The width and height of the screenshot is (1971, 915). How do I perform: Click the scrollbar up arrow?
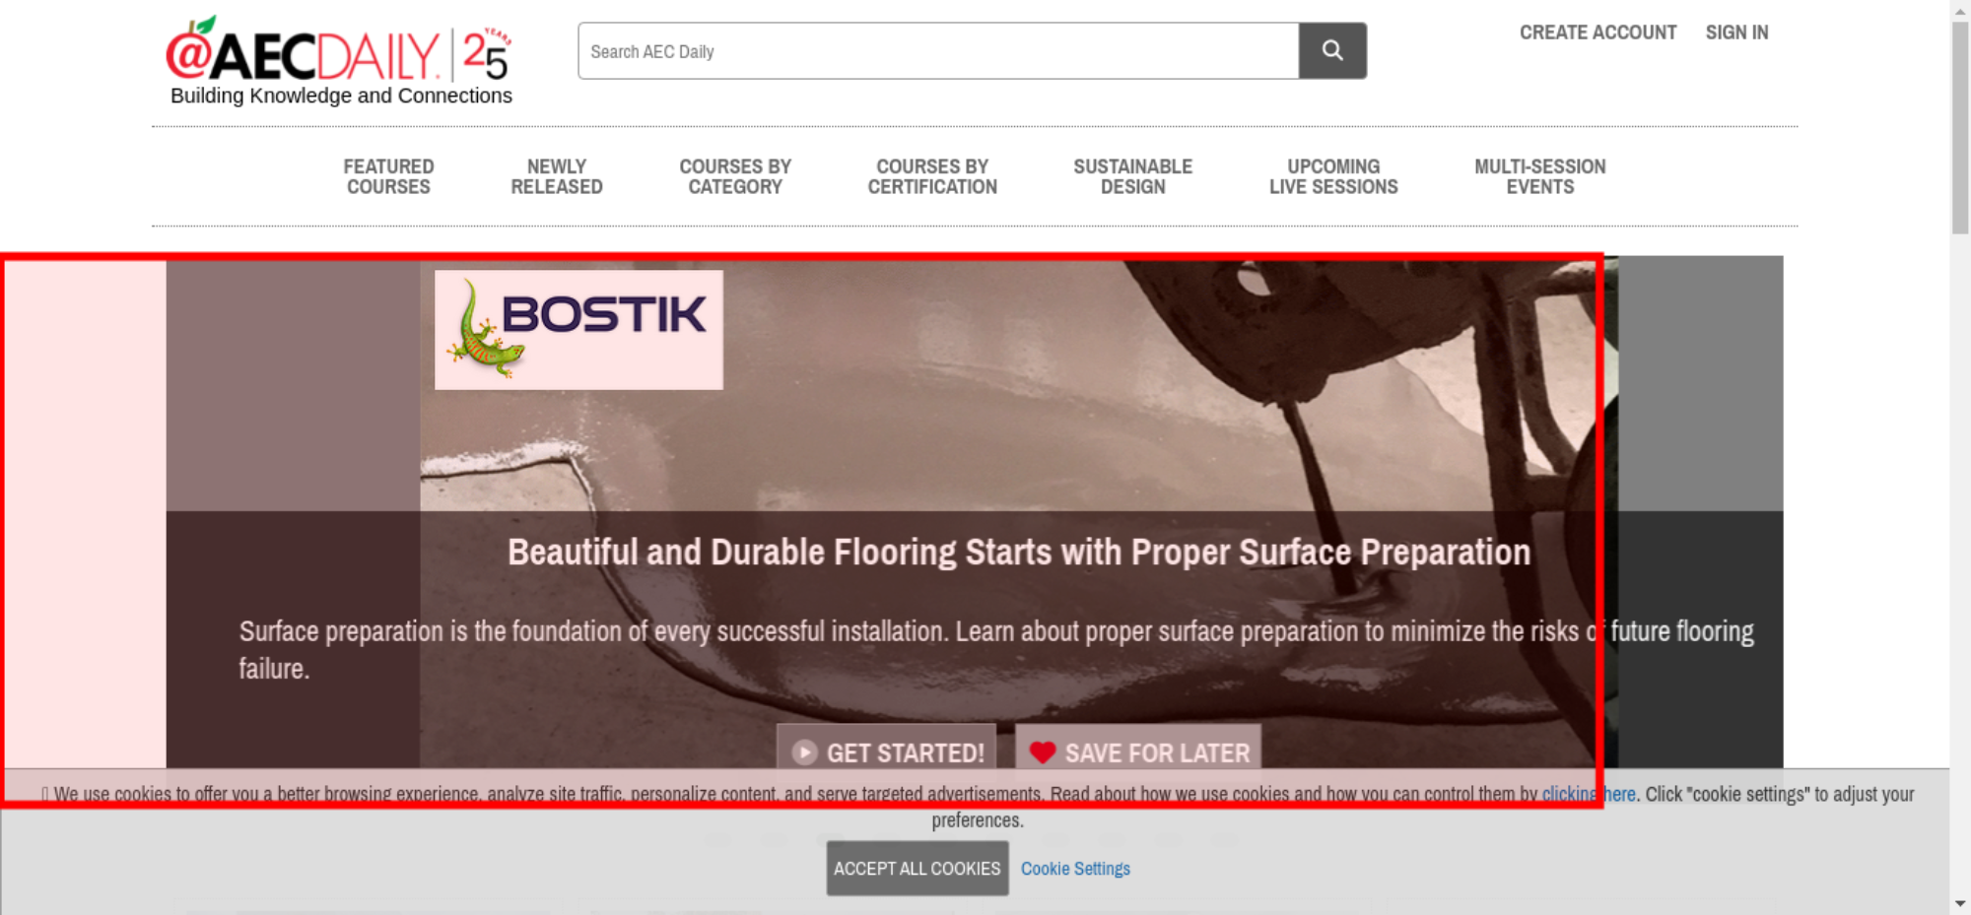tap(1960, 10)
